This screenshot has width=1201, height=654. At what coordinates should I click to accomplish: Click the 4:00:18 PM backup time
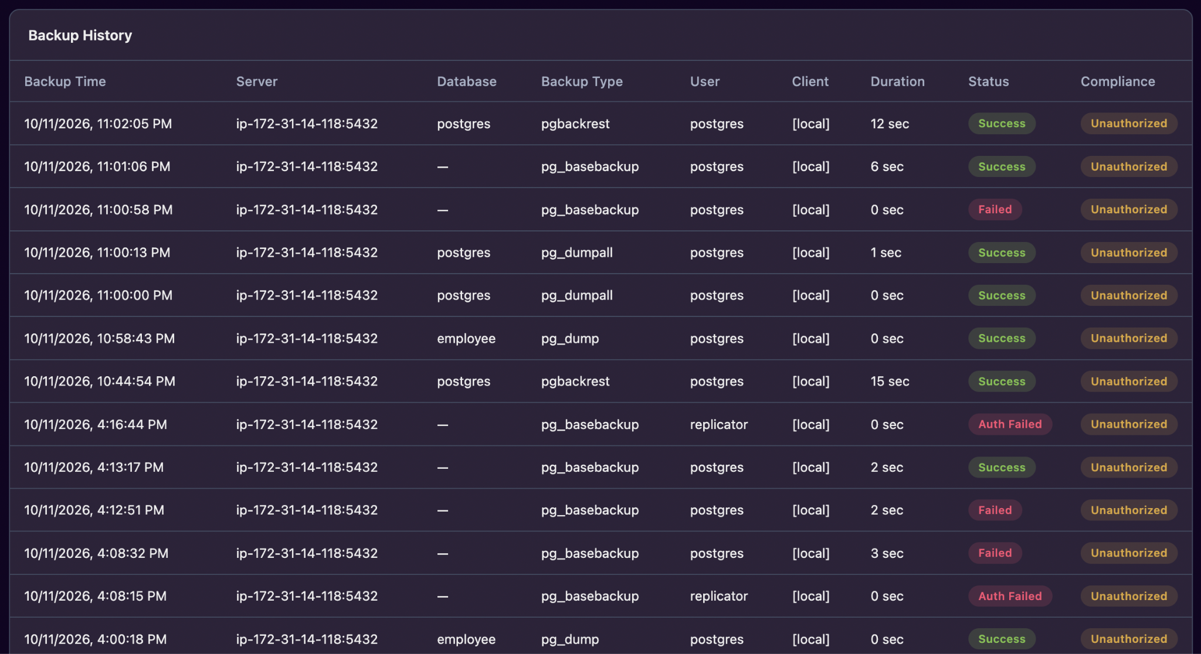click(x=96, y=639)
